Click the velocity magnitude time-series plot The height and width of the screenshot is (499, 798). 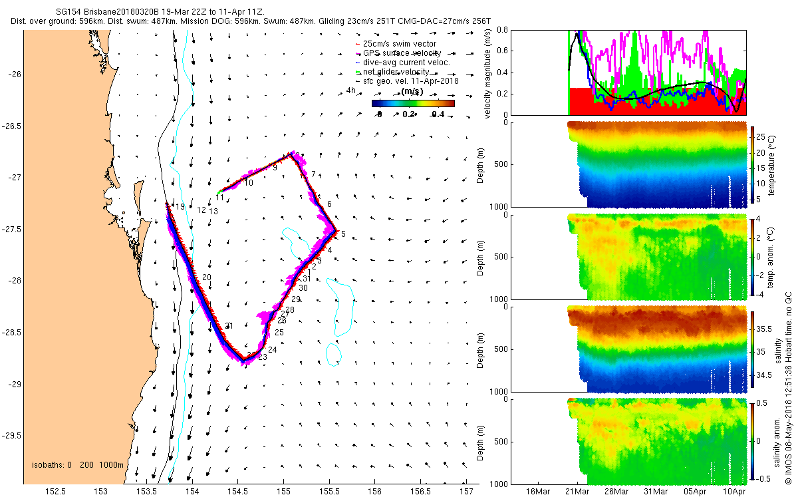[x=627, y=73]
